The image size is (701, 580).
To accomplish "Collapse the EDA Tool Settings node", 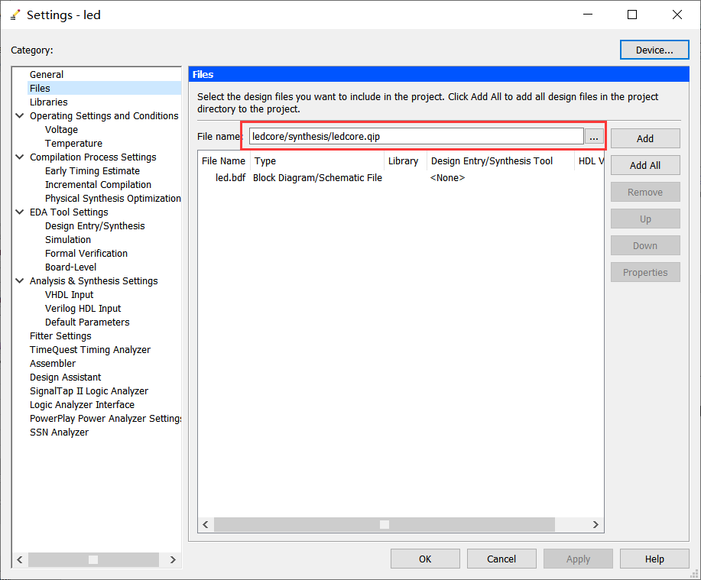I will [x=20, y=212].
